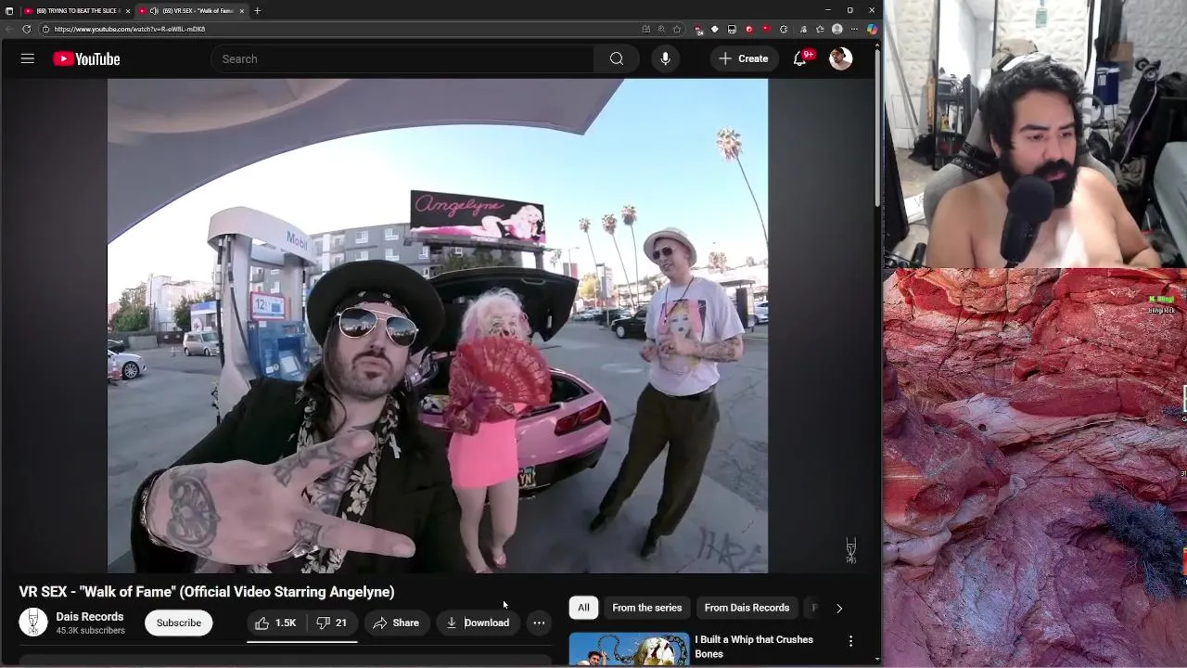Show more filter chips with arrow
Image resolution: width=1187 pixels, height=668 pixels.
[839, 609]
